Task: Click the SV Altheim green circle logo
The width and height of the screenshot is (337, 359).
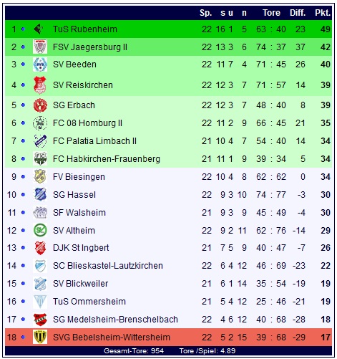Action: (x=40, y=230)
